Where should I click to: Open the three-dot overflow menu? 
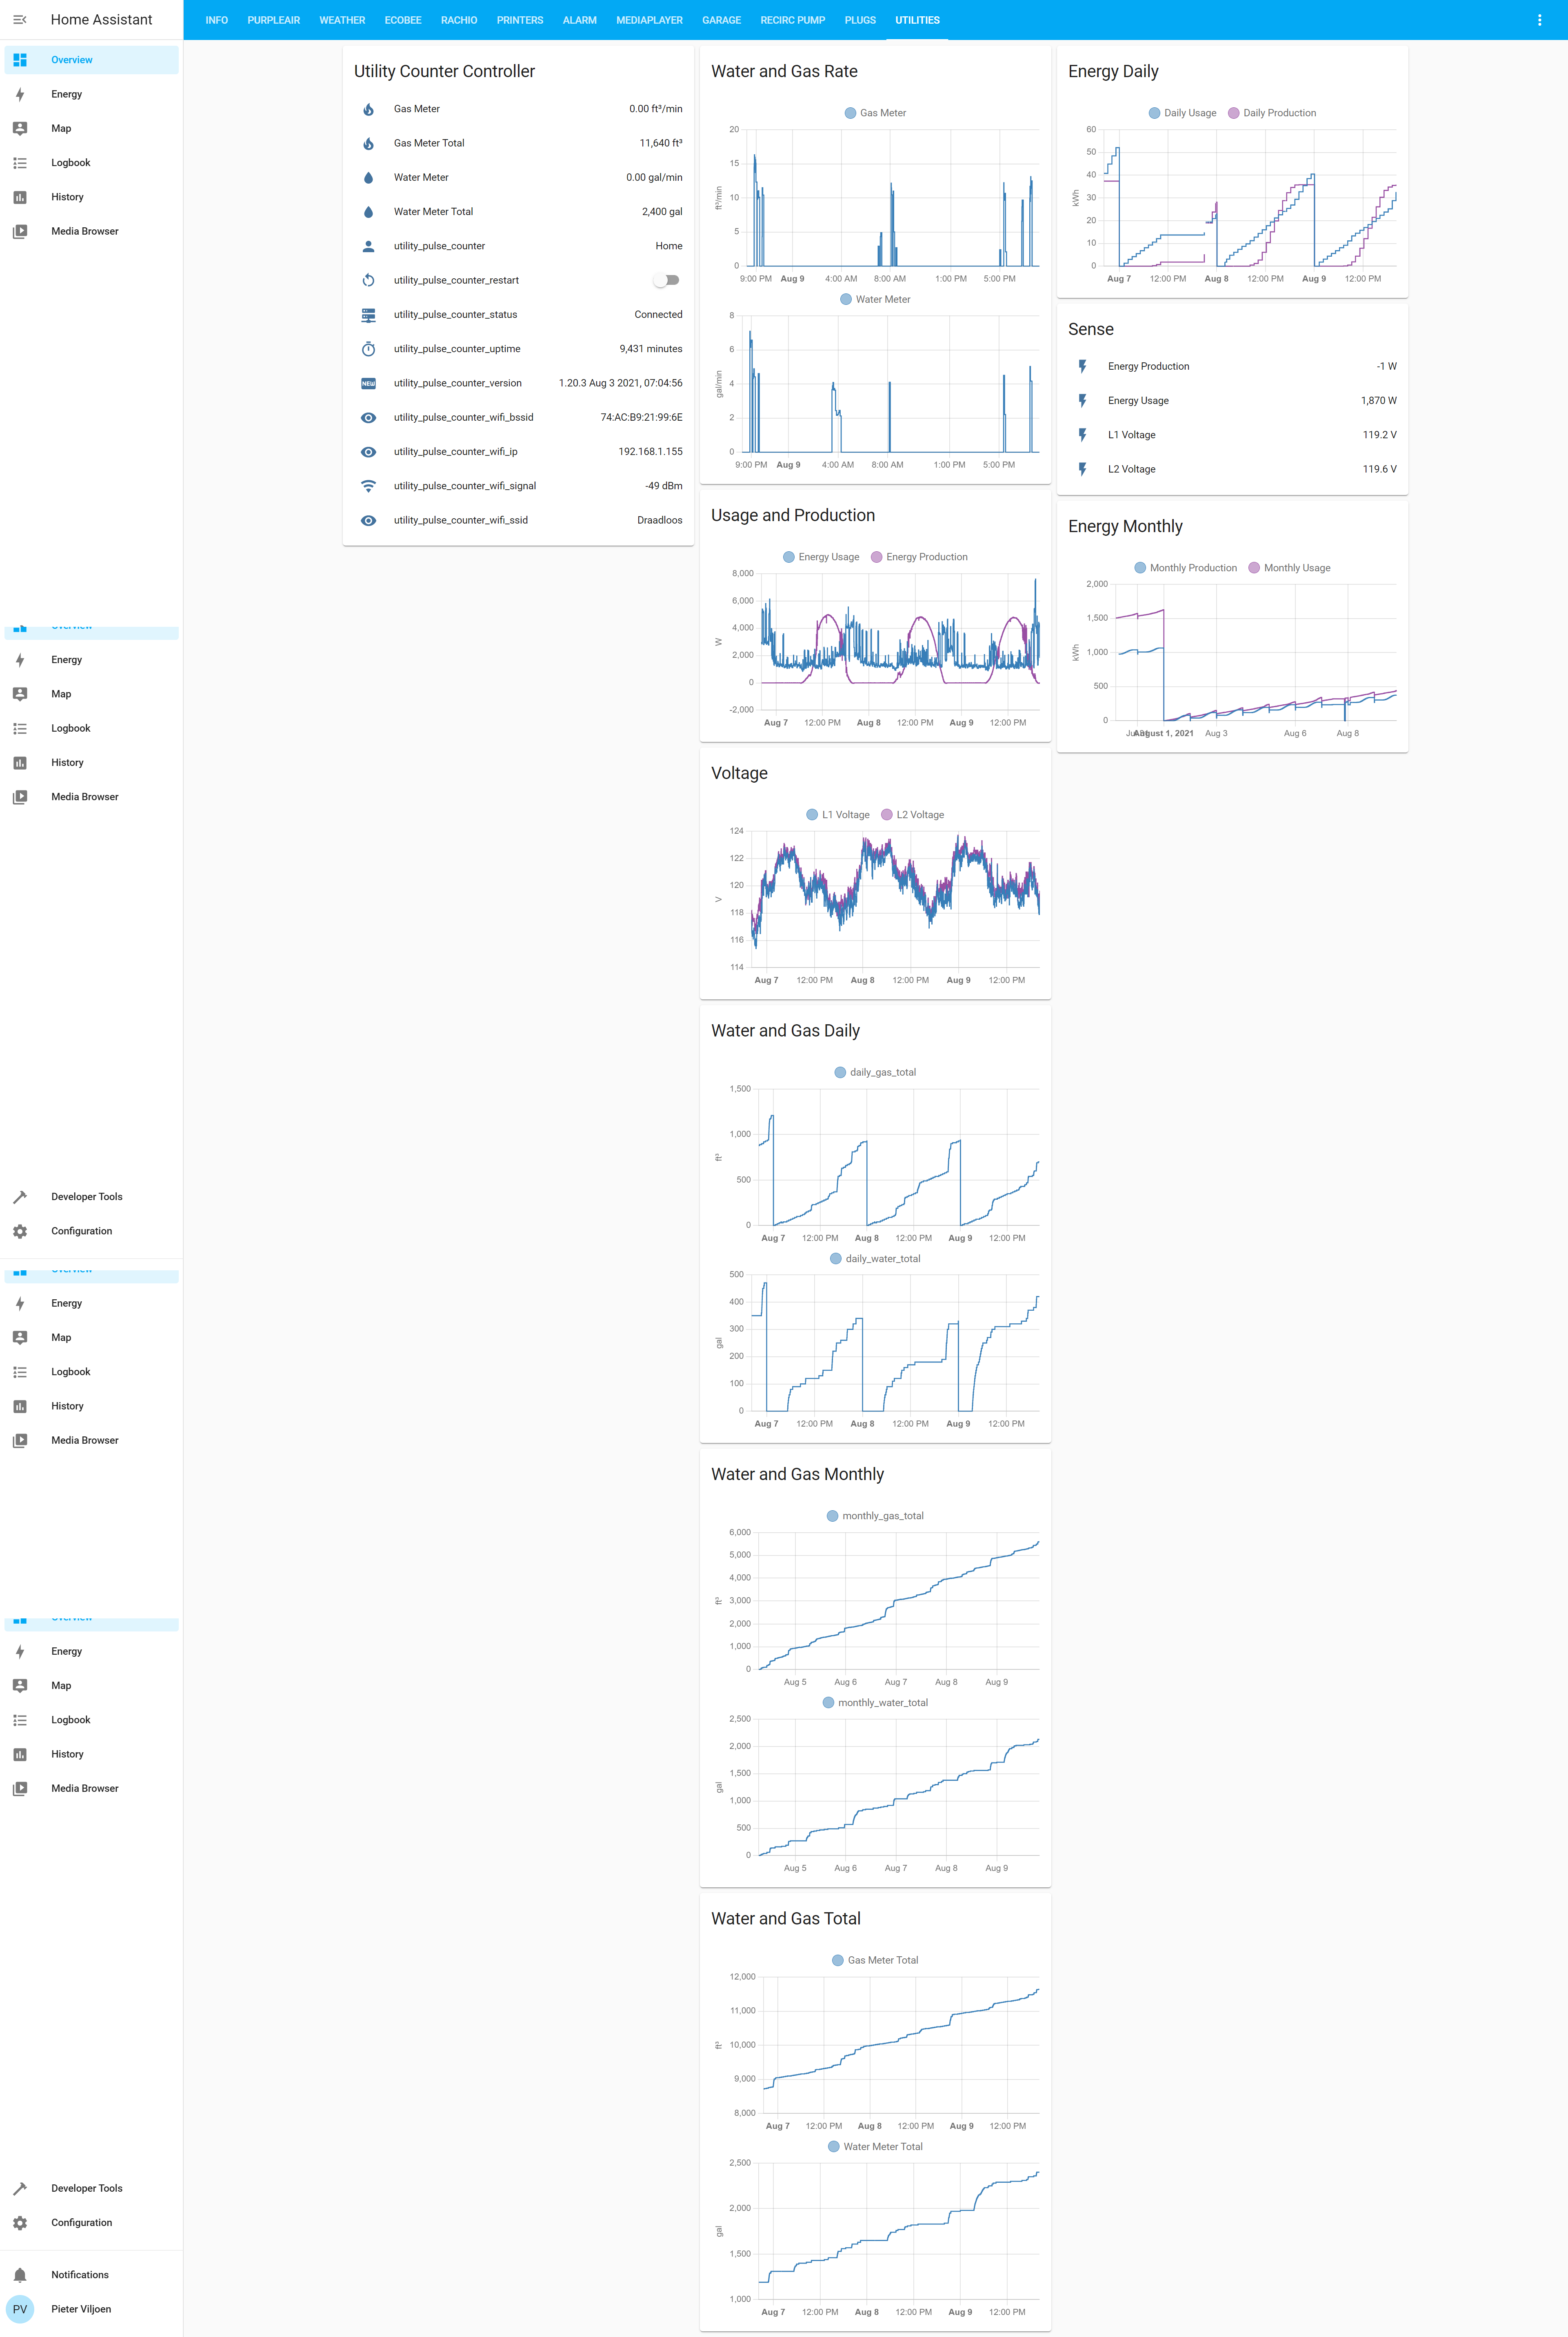point(1539,20)
